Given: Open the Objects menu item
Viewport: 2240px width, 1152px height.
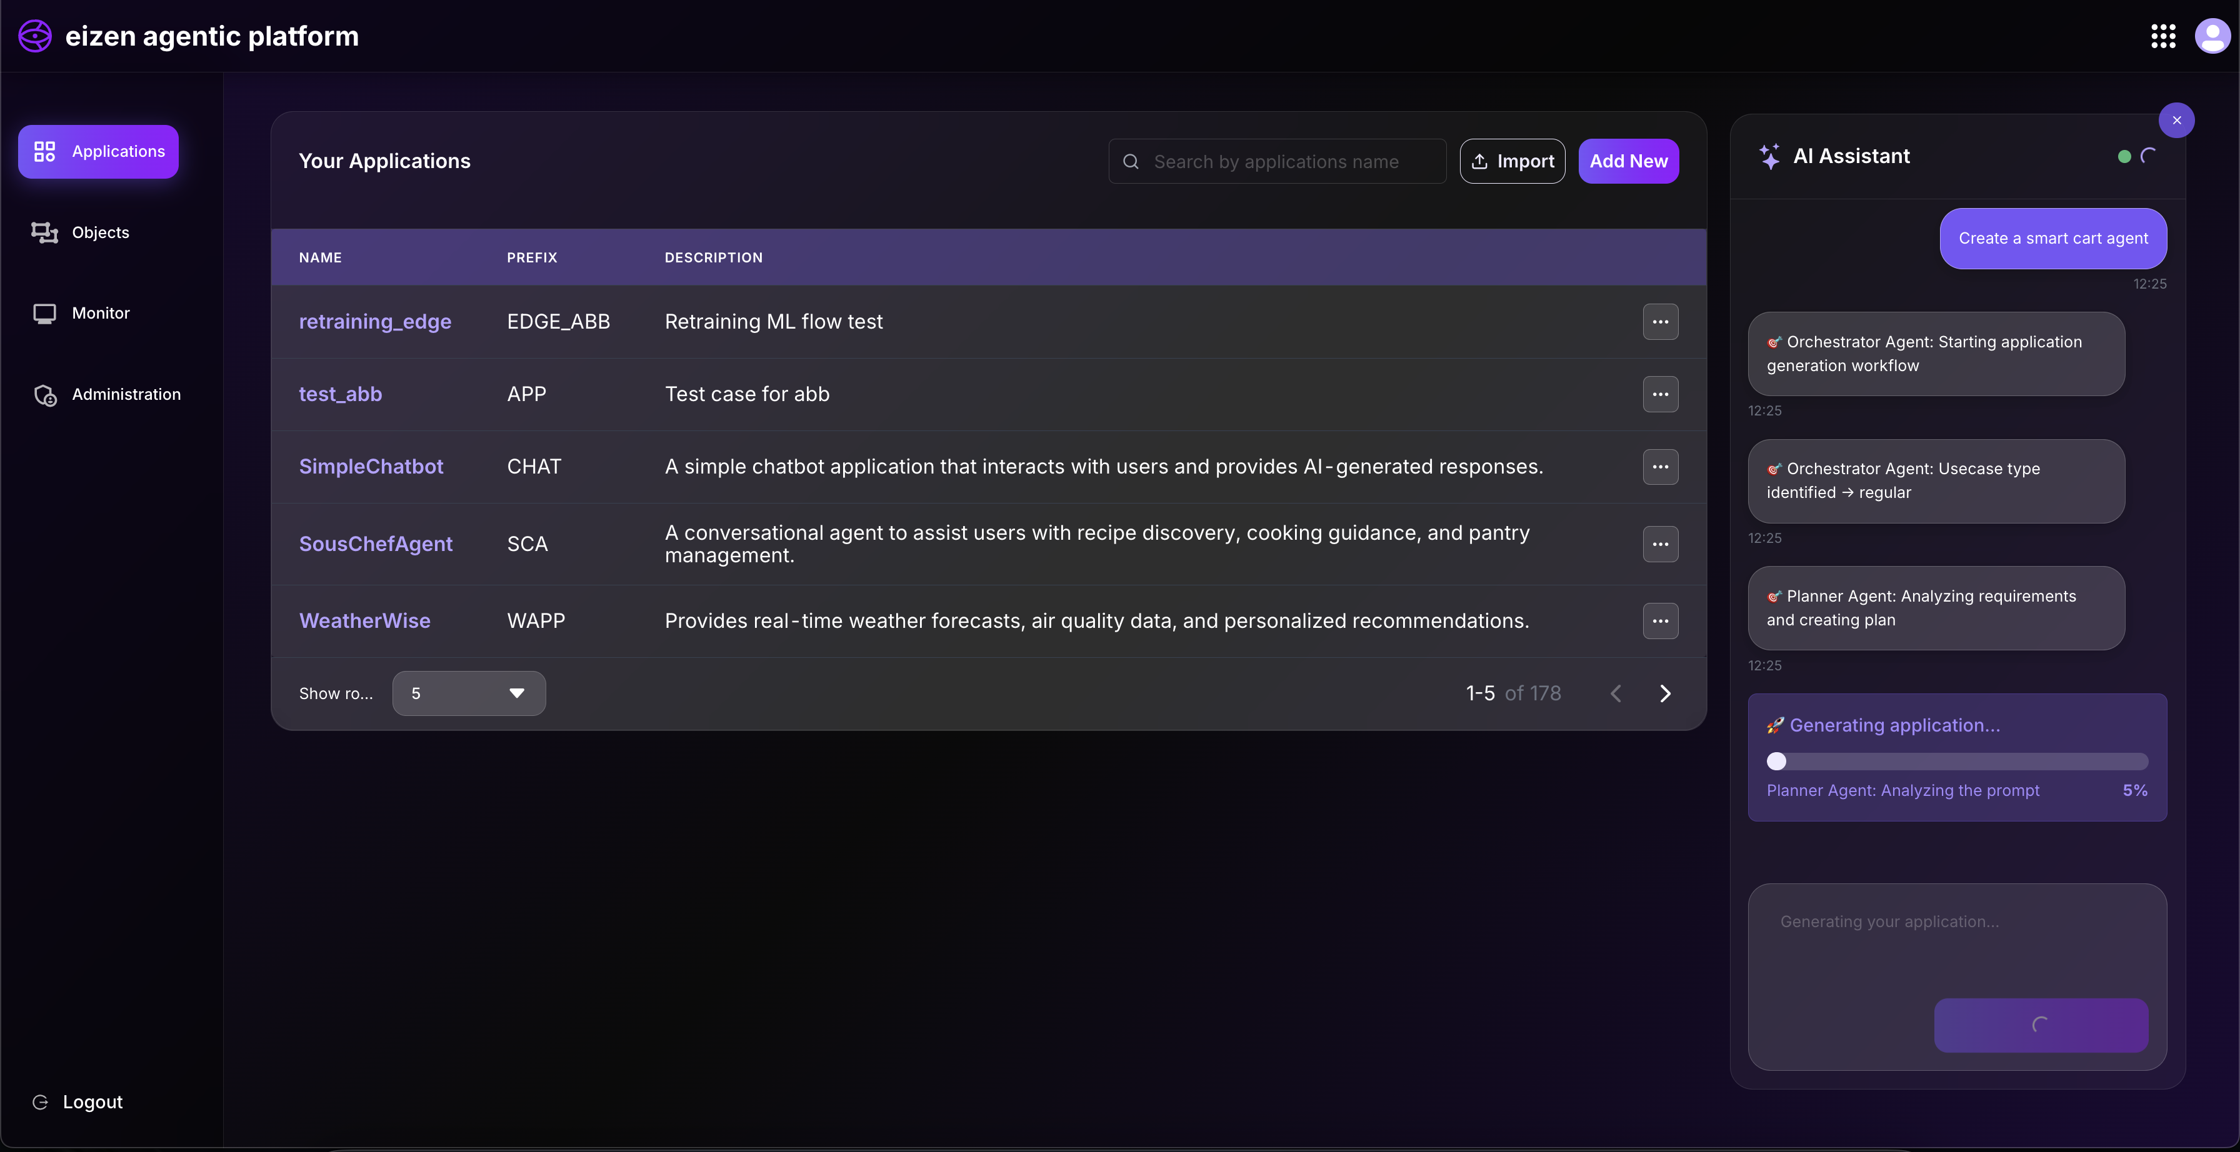Looking at the screenshot, I should point(100,232).
